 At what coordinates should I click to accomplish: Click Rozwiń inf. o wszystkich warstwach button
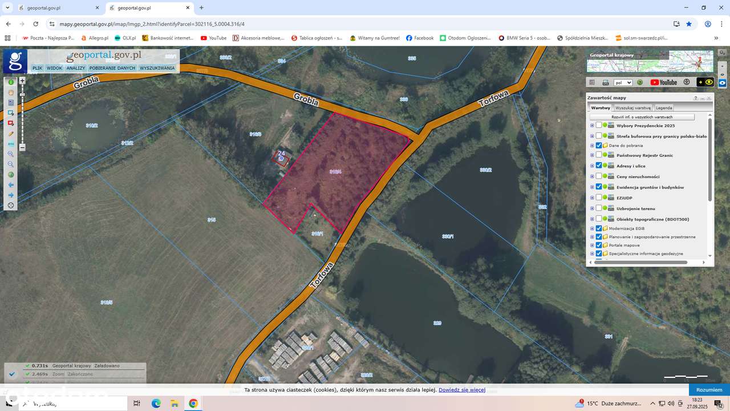642,117
